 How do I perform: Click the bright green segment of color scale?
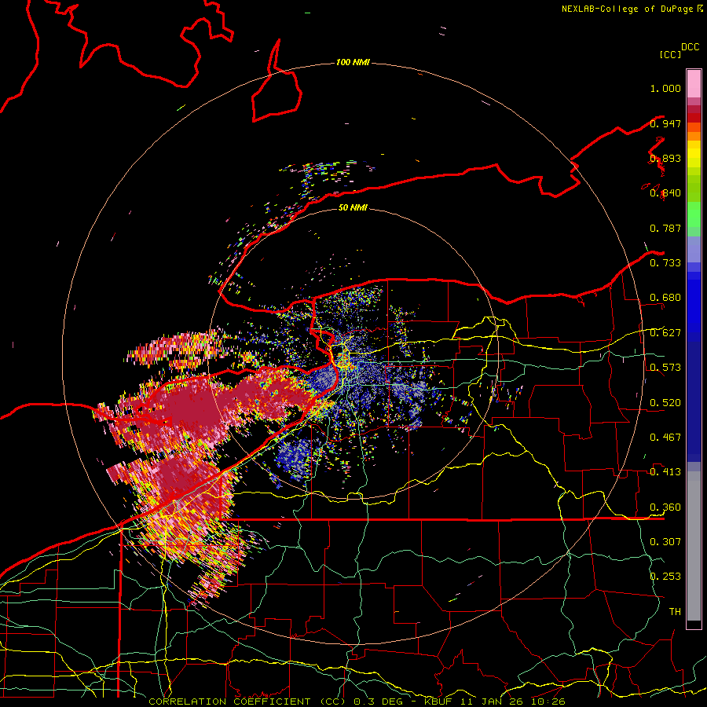point(694,214)
